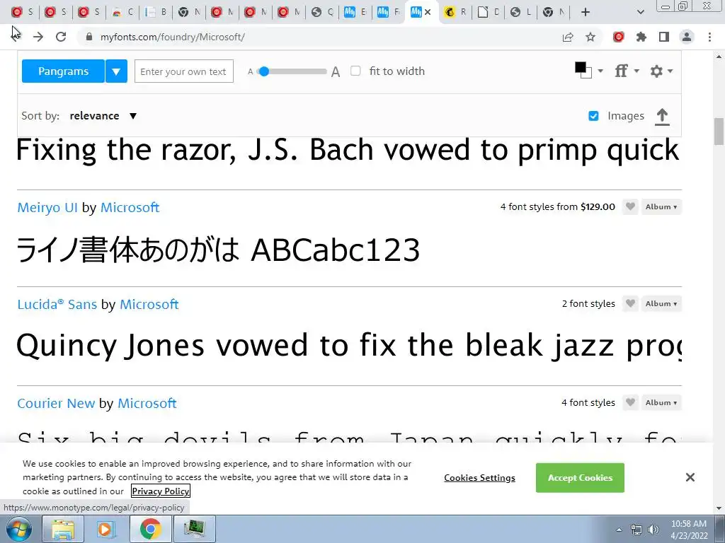Screen dimensions: 725x543
Task: Click the scroll-to-top arrow icon
Action: tap(662, 117)
